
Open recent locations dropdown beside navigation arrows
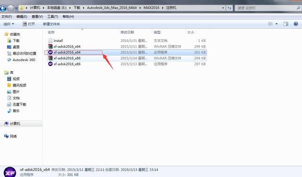16,8
